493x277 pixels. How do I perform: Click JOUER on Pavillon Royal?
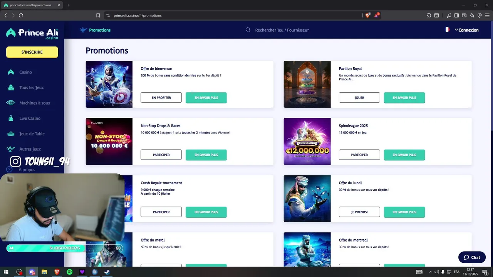[359, 98]
